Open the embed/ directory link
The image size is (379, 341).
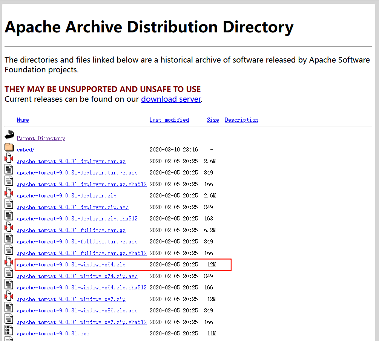point(26,150)
